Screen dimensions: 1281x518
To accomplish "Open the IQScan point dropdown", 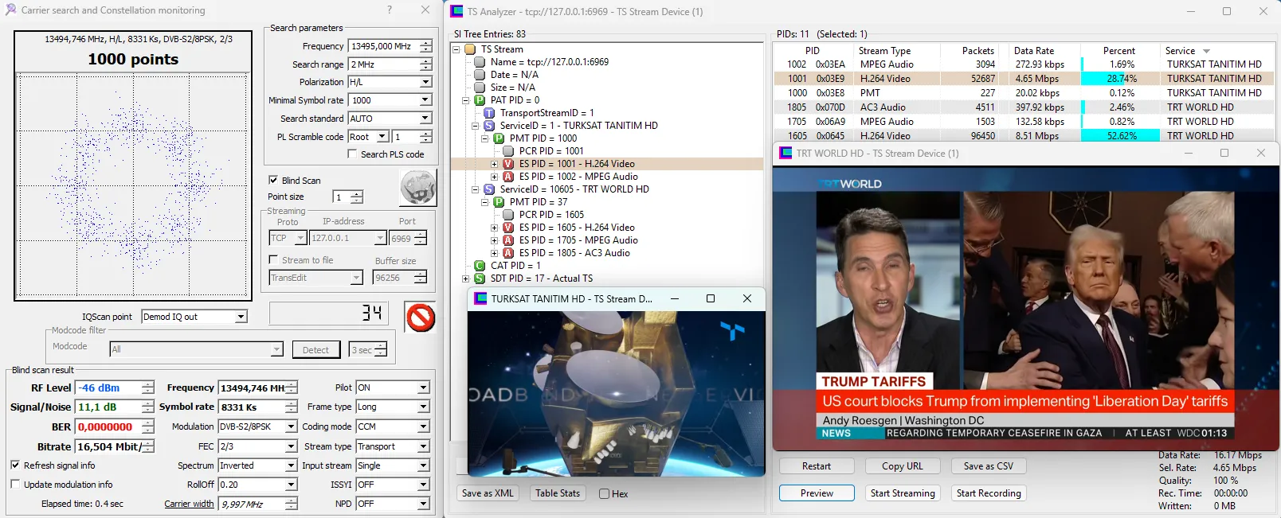I will click(241, 317).
